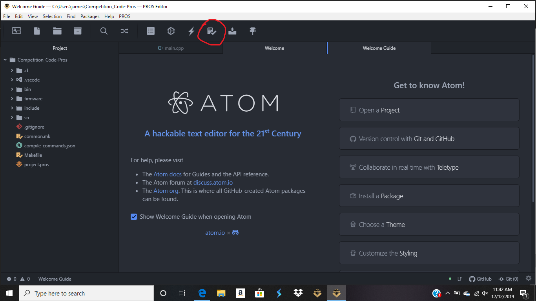Screen dimensions: 536x301
Task: Expand the .d folder
Action: point(12,71)
